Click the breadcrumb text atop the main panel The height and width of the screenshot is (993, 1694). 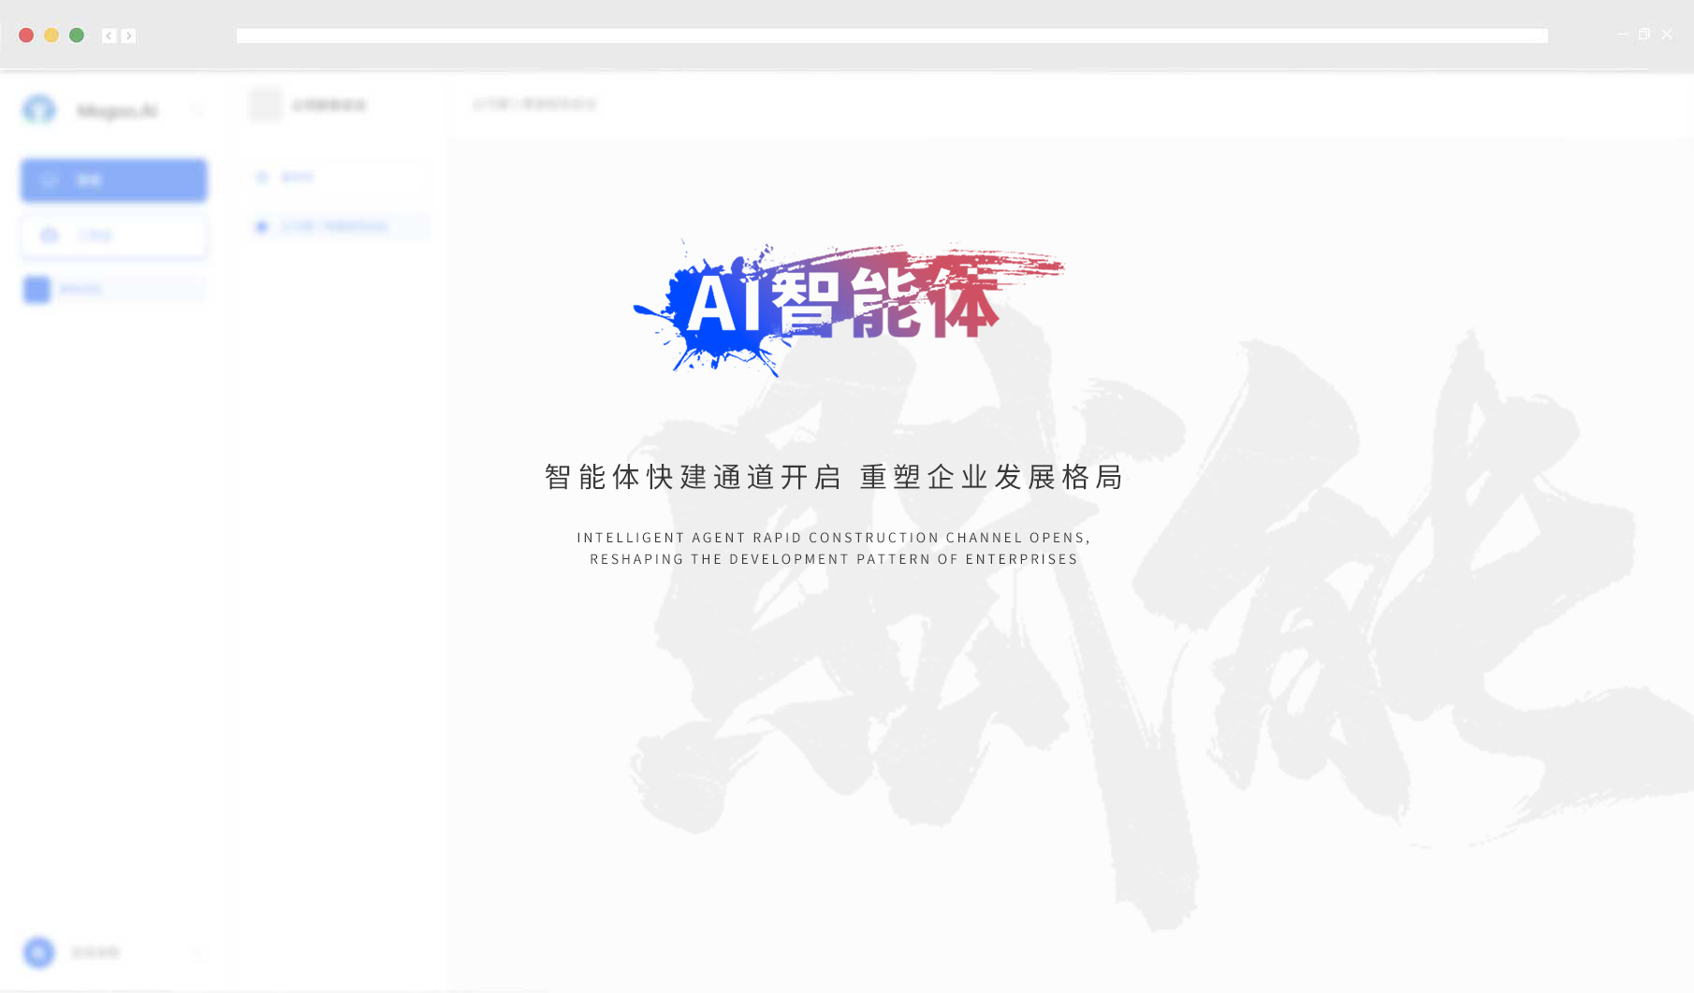[x=534, y=104]
